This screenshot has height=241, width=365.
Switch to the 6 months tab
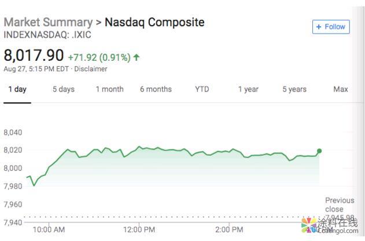click(x=156, y=89)
